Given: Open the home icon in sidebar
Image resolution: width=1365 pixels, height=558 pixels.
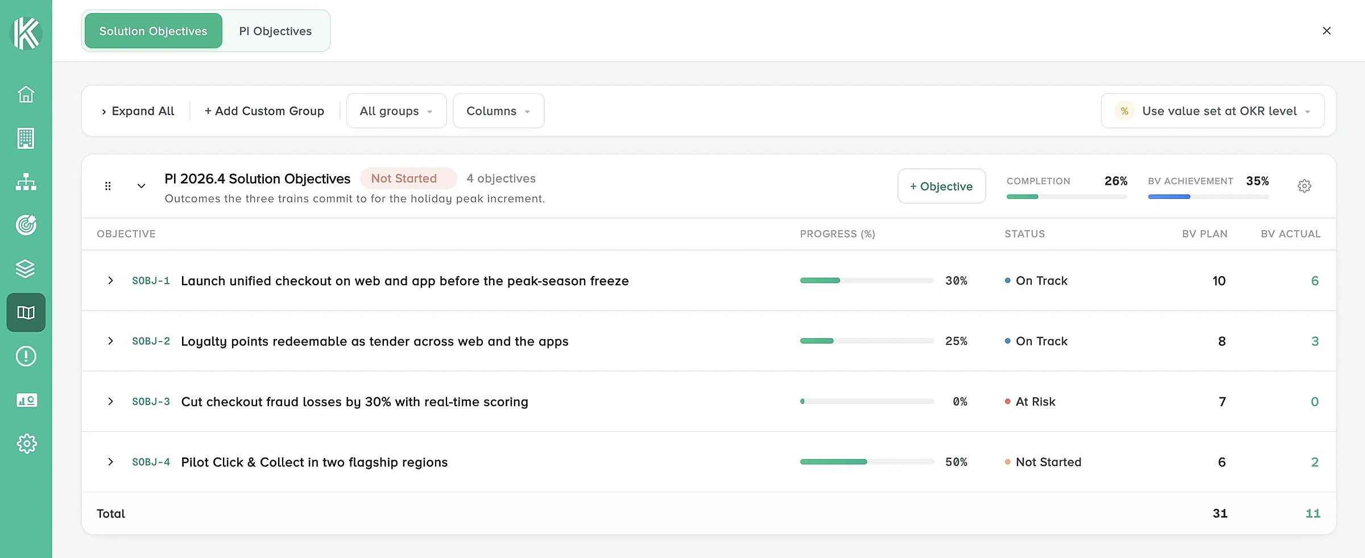Looking at the screenshot, I should pos(26,94).
